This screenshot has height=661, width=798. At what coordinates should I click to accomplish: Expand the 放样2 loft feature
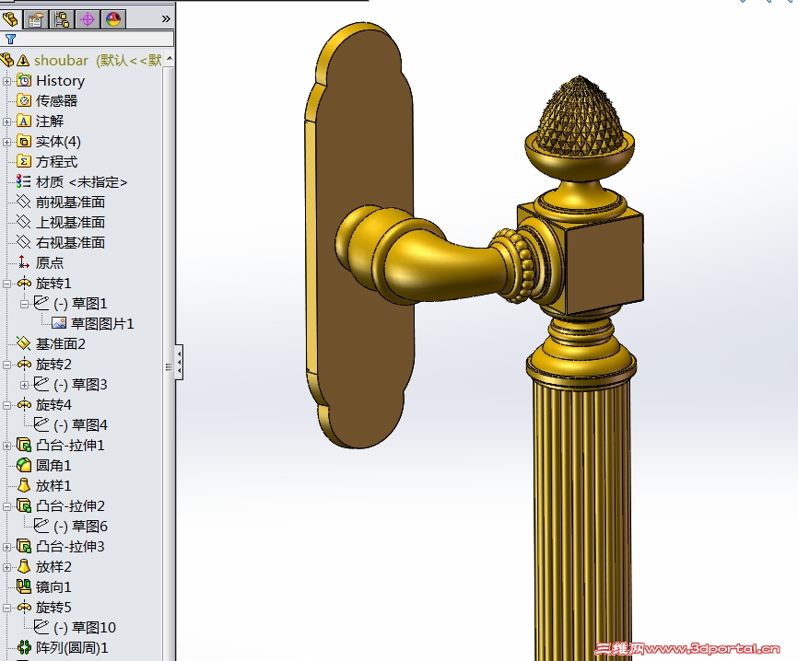tap(6, 567)
